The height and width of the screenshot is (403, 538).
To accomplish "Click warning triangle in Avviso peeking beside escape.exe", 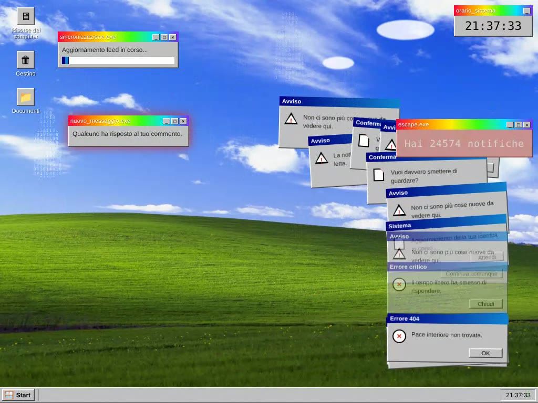I will point(391,145).
